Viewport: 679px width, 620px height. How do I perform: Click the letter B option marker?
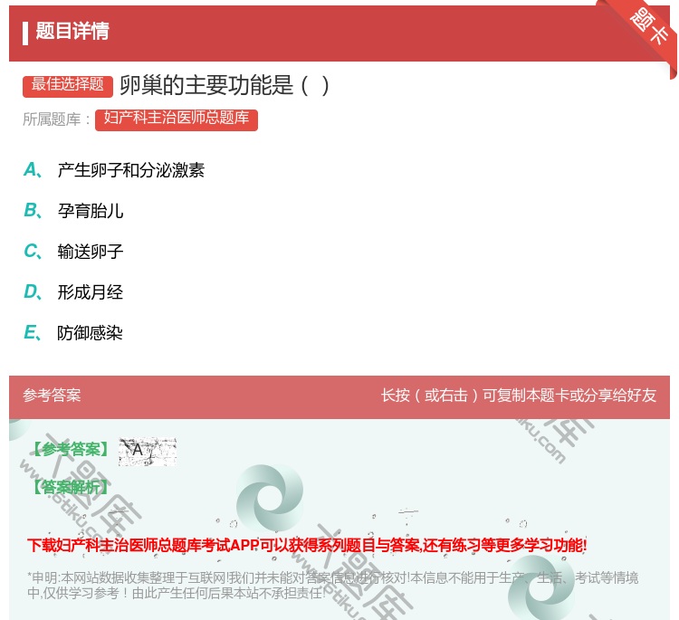[31, 211]
